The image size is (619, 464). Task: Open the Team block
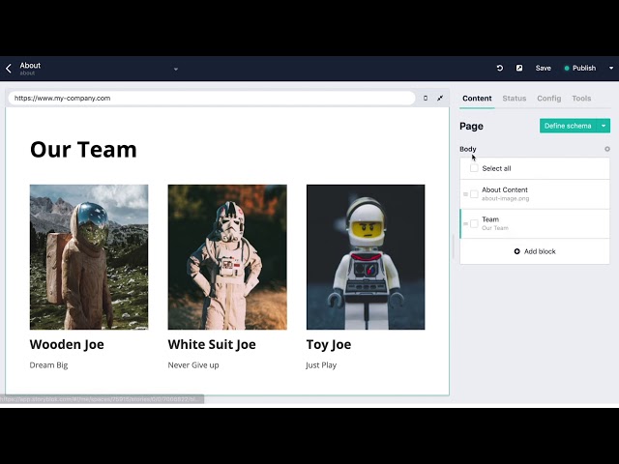click(x=535, y=223)
